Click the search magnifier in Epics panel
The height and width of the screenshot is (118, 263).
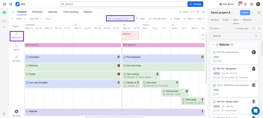click(256, 36)
